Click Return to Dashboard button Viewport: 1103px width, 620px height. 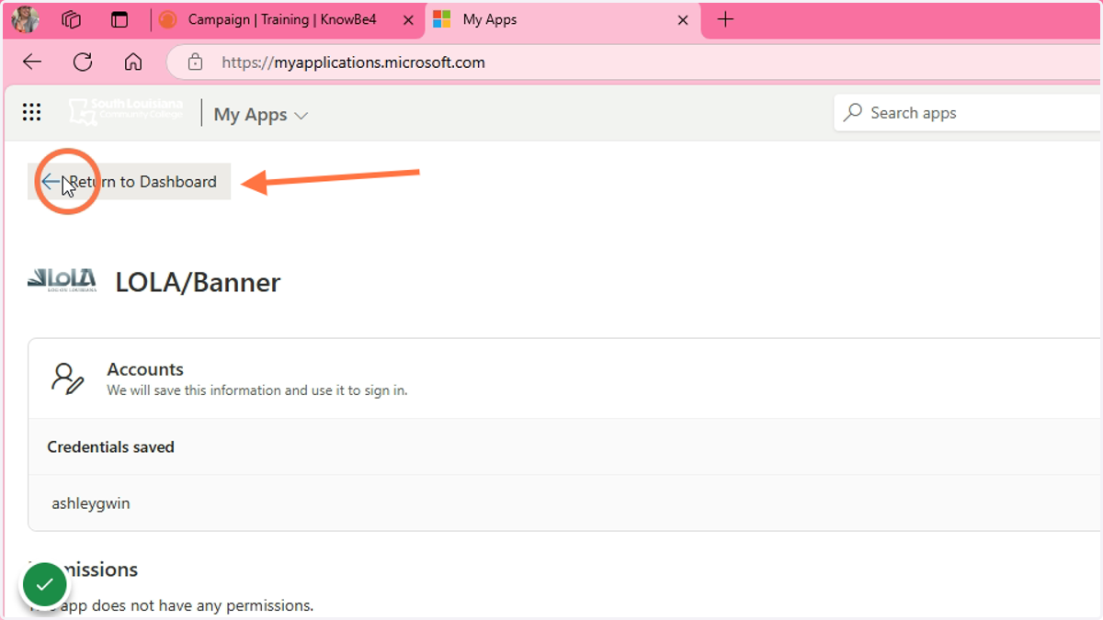(130, 182)
